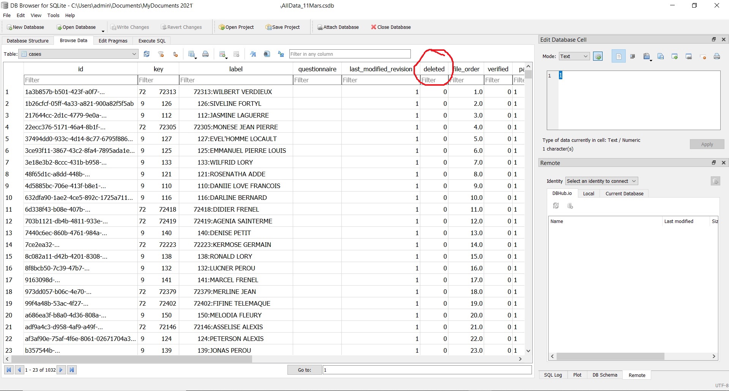Click the table's horizontal scrollbar thumb

(x=132, y=359)
